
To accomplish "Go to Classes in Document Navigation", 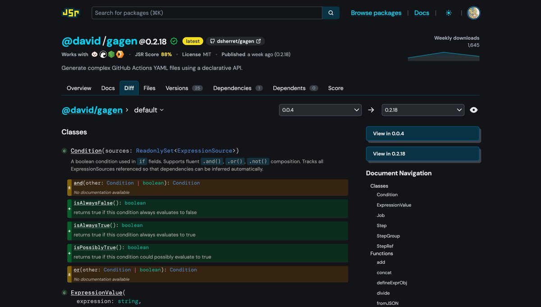I will tap(379, 186).
